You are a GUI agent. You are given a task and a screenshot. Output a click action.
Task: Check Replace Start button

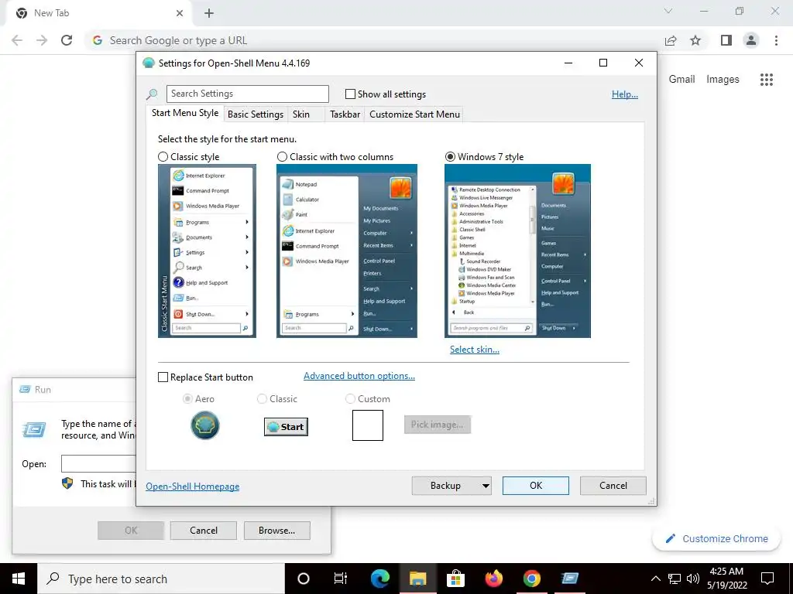click(163, 377)
